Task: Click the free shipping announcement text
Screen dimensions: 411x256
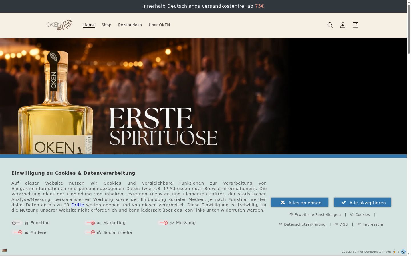Action: pos(203,6)
